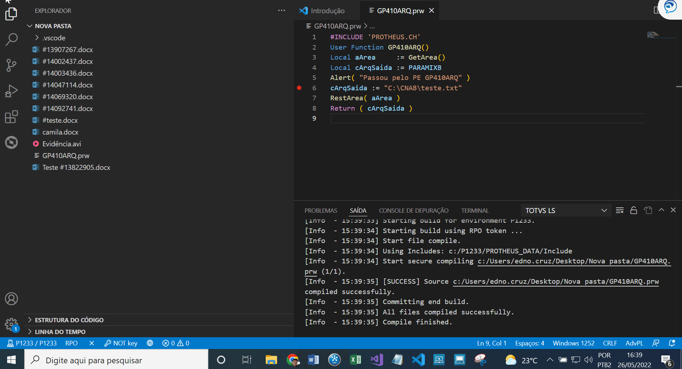This screenshot has width=682, height=369.
Task: Click the NOT key status item
Action: click(x=121, y=343)
